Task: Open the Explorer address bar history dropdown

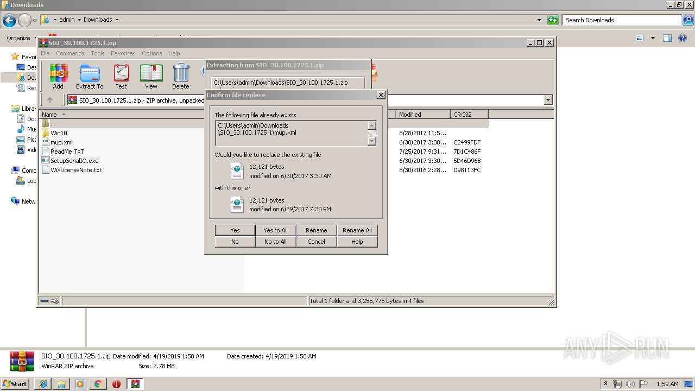Action: pos(539,20)
